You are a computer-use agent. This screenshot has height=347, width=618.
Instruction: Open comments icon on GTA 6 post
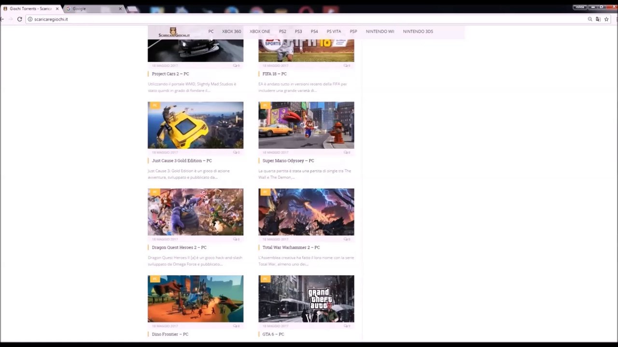click(x=347, y=326)
